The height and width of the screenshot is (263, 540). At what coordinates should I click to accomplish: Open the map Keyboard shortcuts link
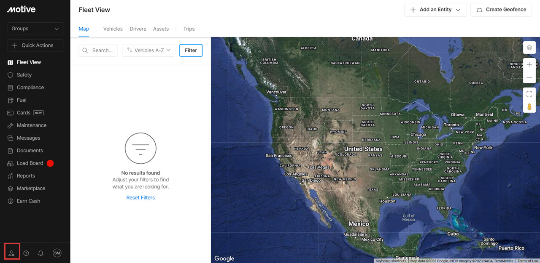[x=391, y=261]
